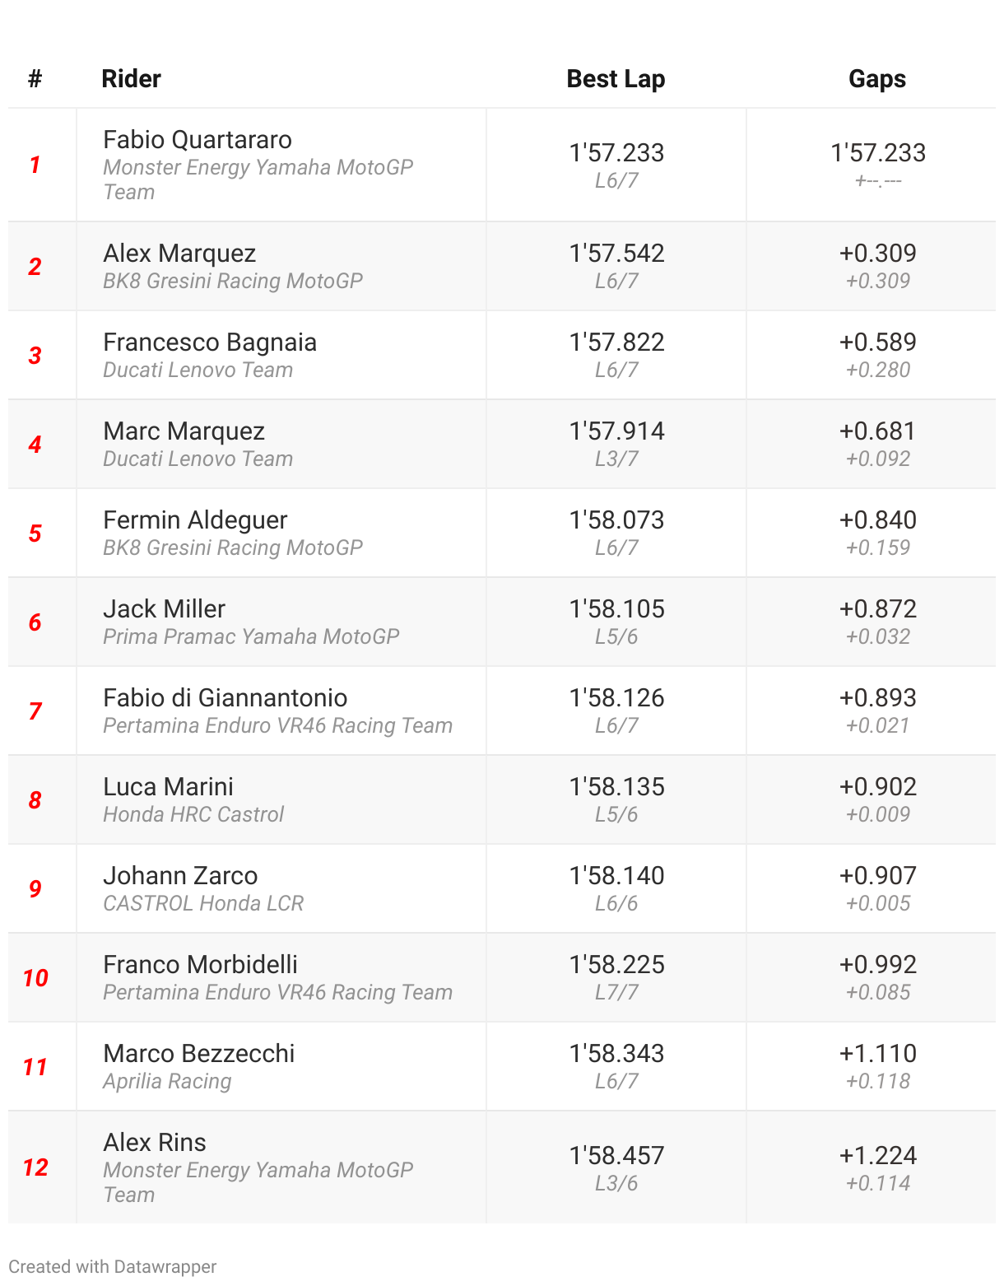
Task: Select Fabio Quartararo rider name
Action: pyautogui.click(x=198, y=140)
